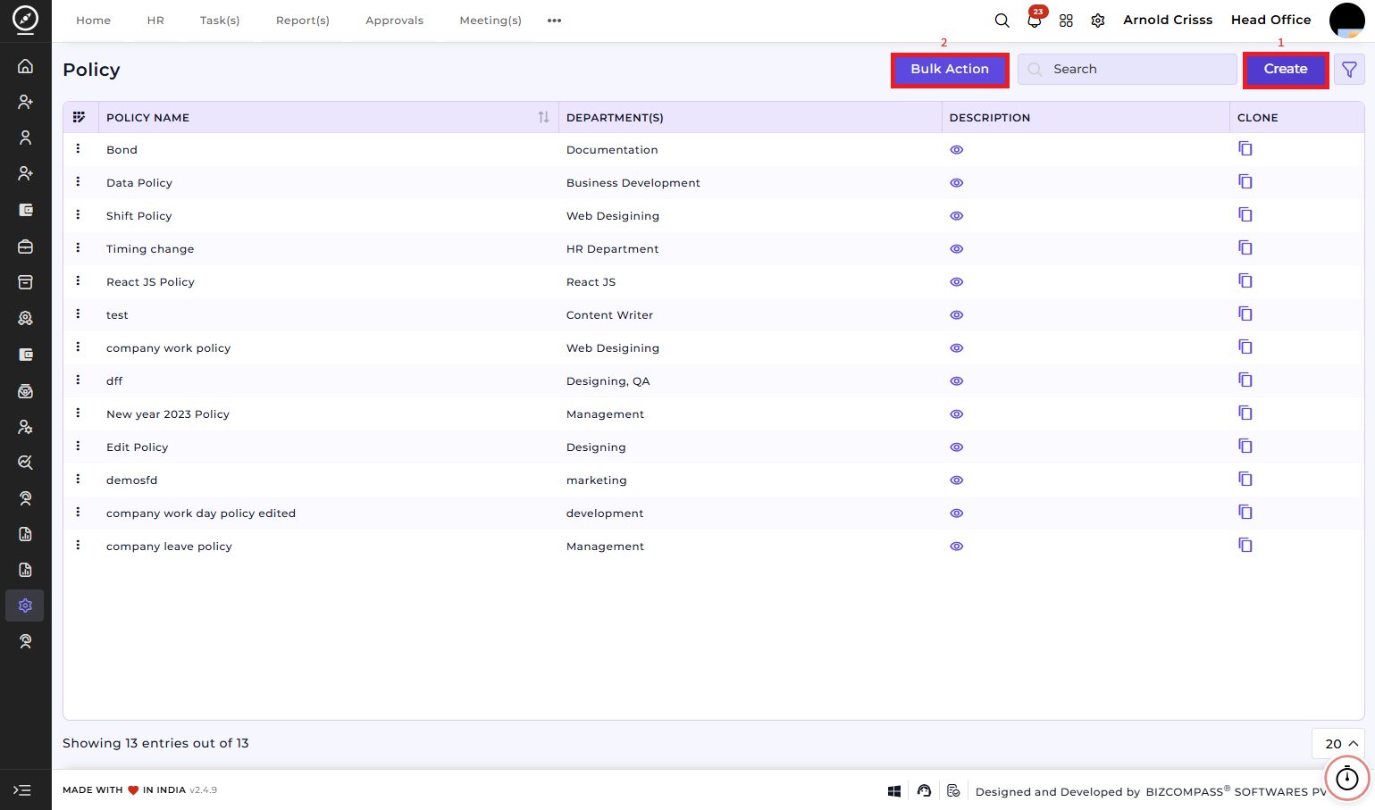The height and width of the screenshot is (810, 1375).
Task: View description of company work day policy edited
Action: (x=956, y=514)
